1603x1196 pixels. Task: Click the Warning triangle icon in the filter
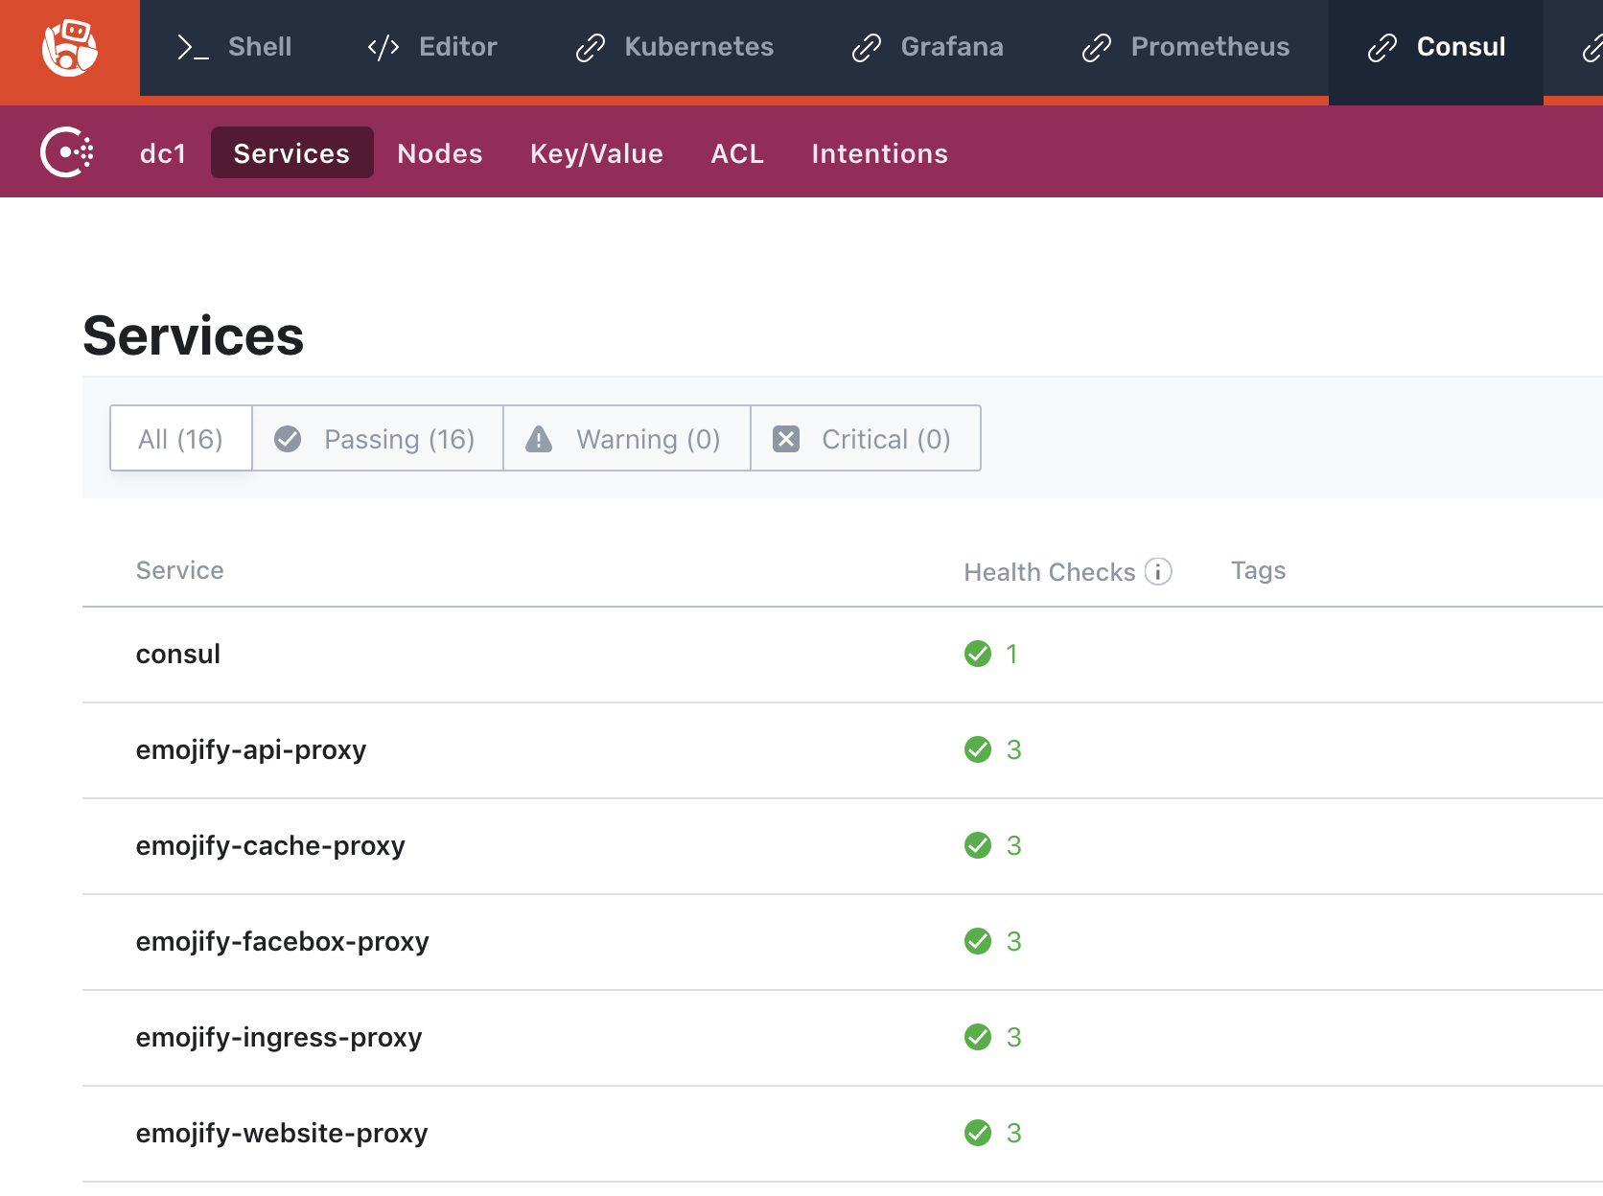[x=539, y=439]
